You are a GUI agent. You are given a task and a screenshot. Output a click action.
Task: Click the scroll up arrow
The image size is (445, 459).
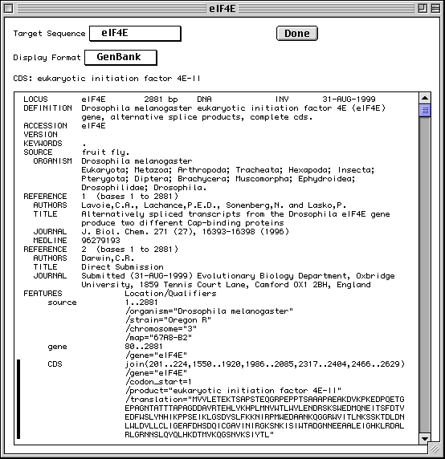[425, 98]
